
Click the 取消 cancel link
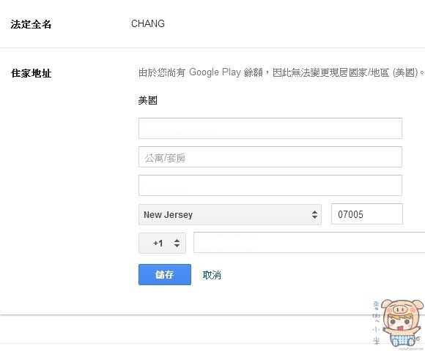tap(212, 275)
